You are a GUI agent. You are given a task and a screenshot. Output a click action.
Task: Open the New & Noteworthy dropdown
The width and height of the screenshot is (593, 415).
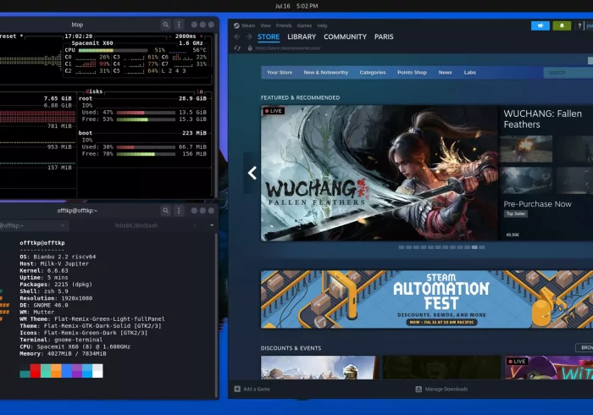pyautogui.click(x=326, y=73)
